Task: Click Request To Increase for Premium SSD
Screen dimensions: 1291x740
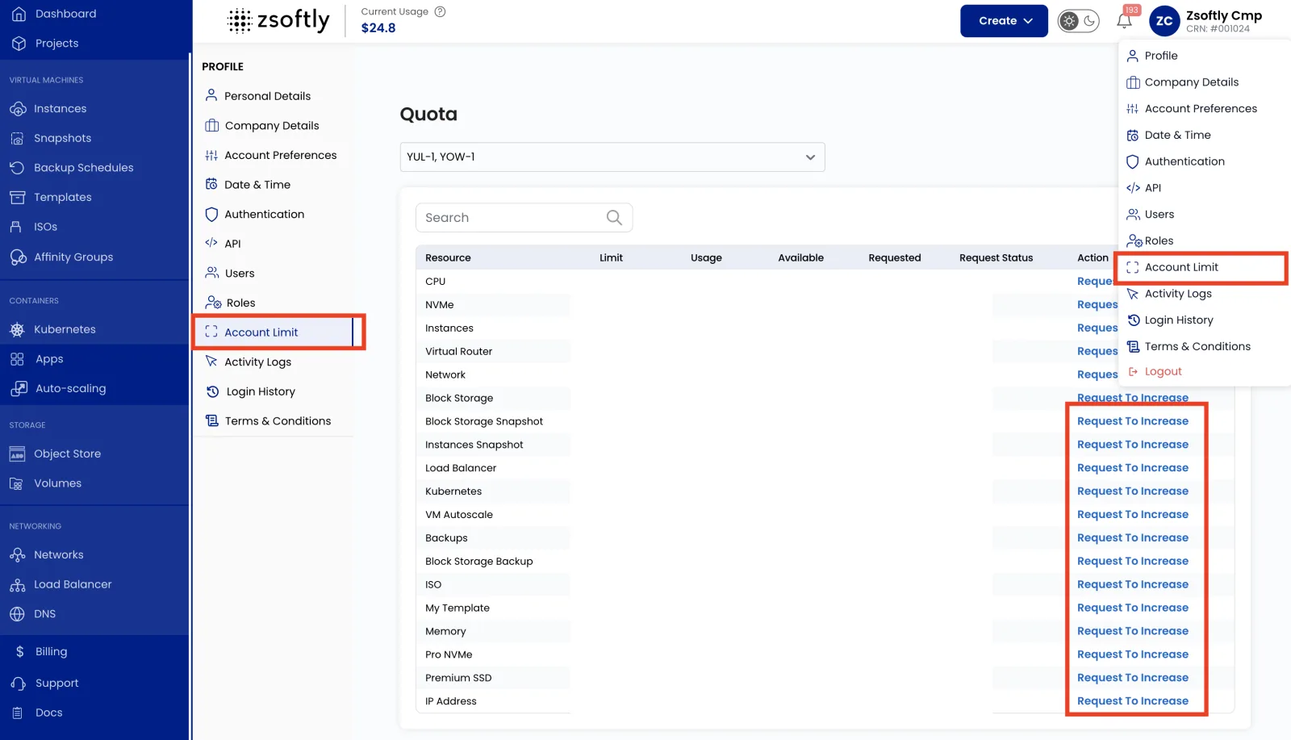Action: coord(1132,678)
